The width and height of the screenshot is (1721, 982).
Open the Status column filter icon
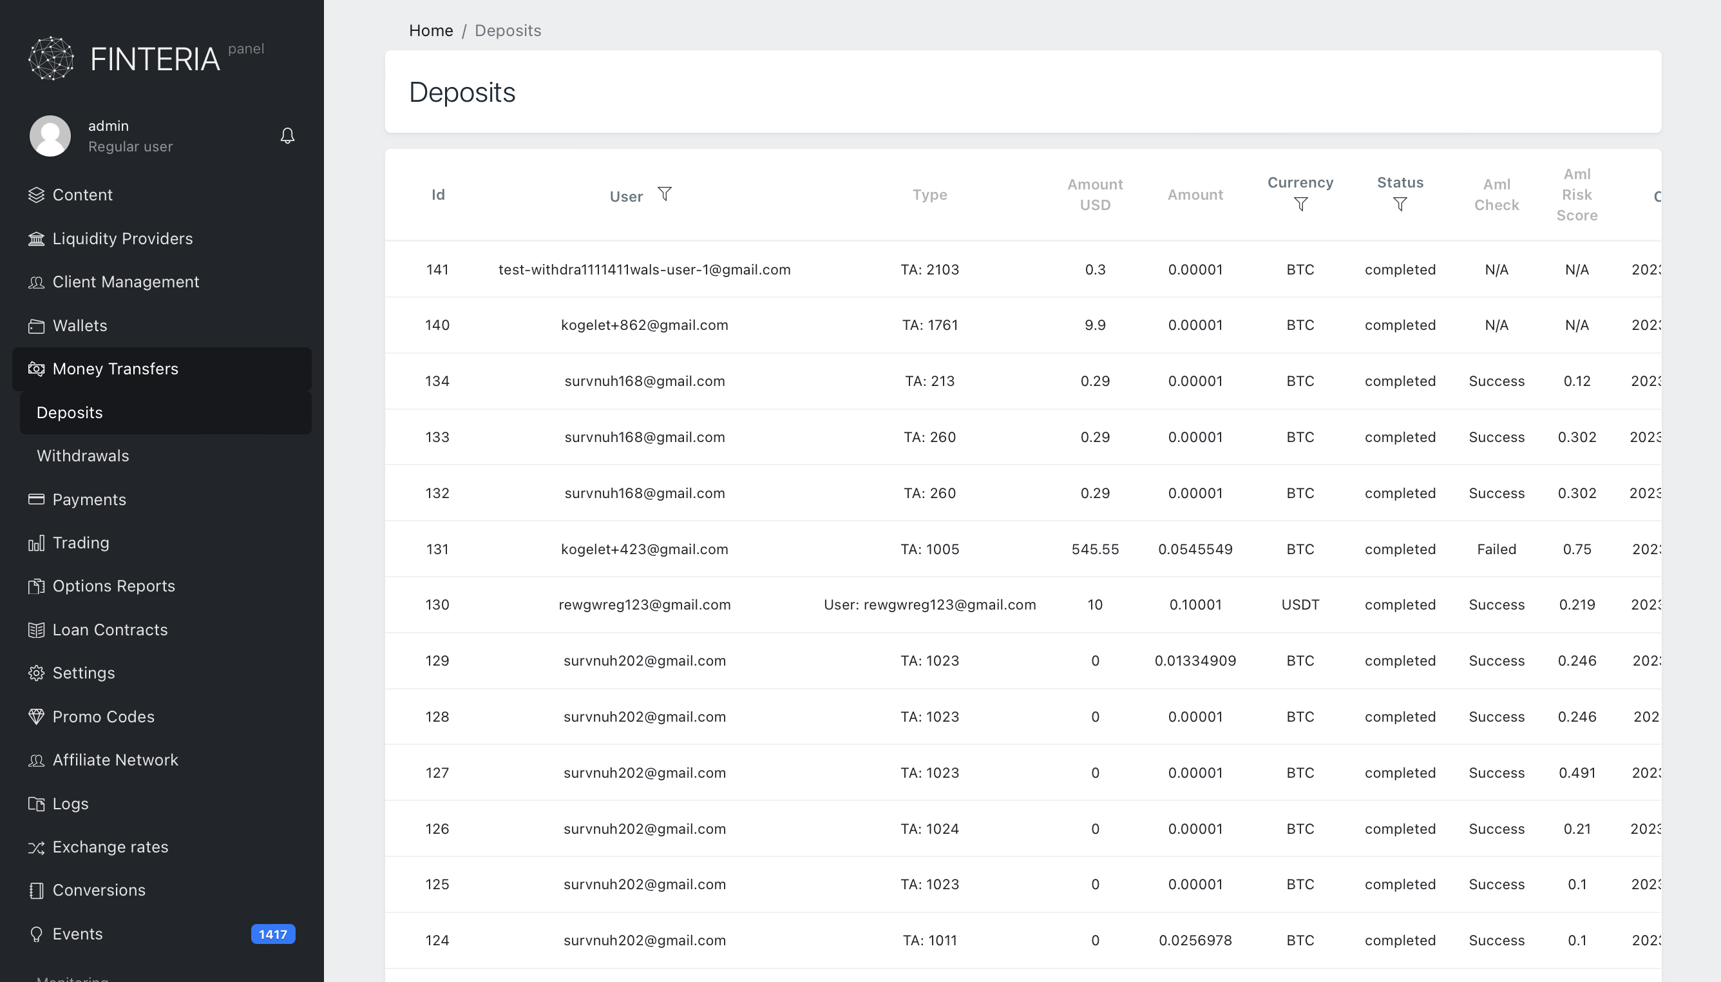[1400, 204]
